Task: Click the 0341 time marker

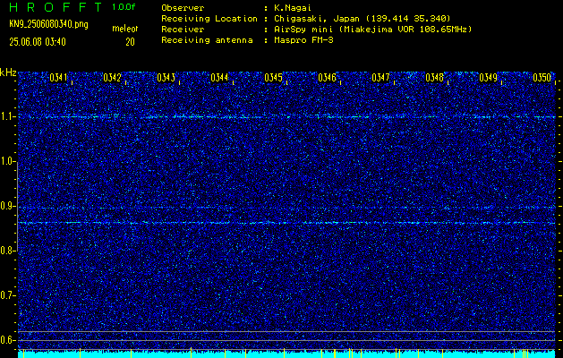Action: 58,78
